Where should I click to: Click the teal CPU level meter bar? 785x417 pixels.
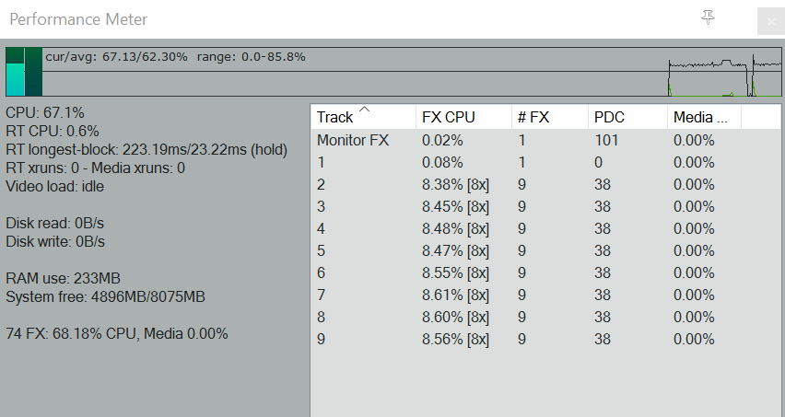coord(15,79)
